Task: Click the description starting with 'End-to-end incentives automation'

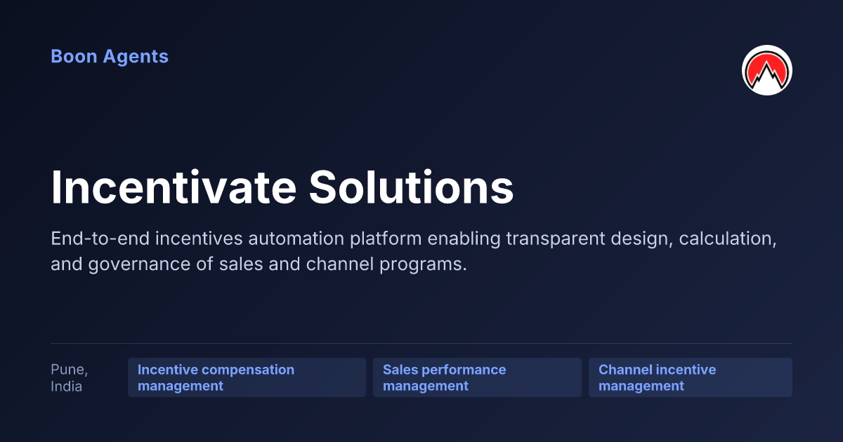Action: (414, 252)
